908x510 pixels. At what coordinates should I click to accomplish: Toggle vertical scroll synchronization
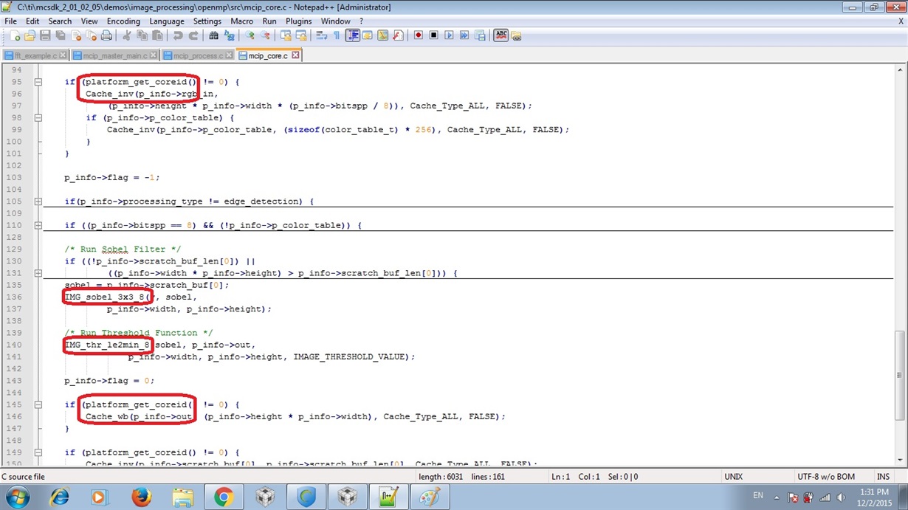click(x=286, y=35)
